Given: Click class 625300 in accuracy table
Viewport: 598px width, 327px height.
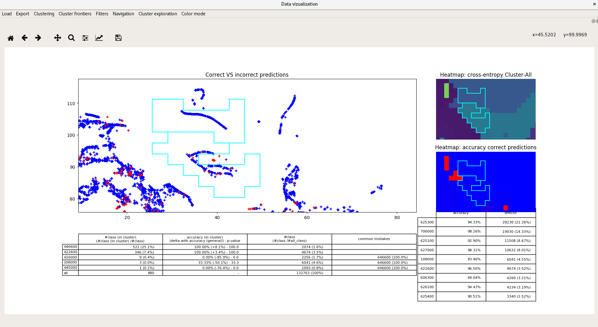Looking at the screenshot, I should tap(427, 222).
